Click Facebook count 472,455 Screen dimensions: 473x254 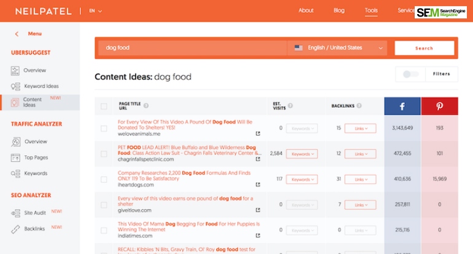[402, 153]
